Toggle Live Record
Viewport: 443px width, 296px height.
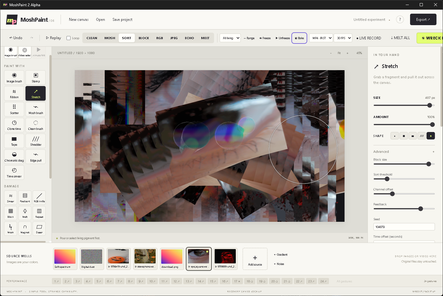tap(368, 38)
